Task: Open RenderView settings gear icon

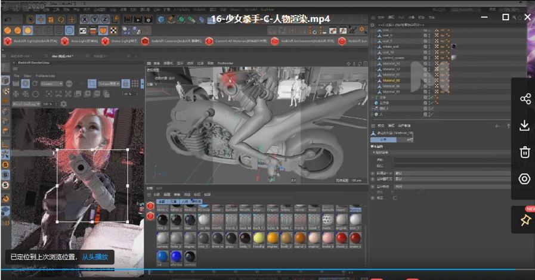Action: [63, 104]
